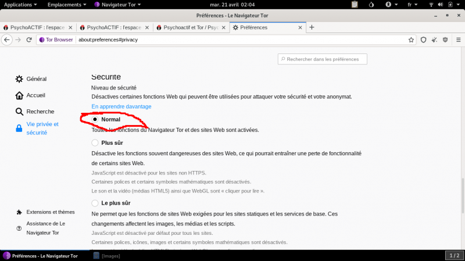465x261 pixels.
Task: Open the fr keyboard layout dropdown
Action: (x=411, y=4)
